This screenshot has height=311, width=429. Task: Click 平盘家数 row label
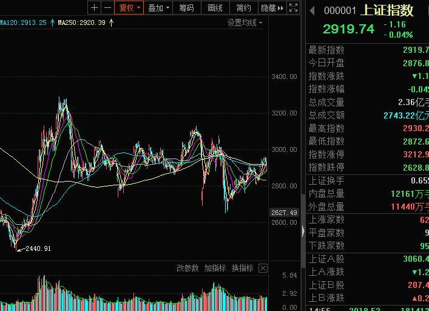(326, 233)
